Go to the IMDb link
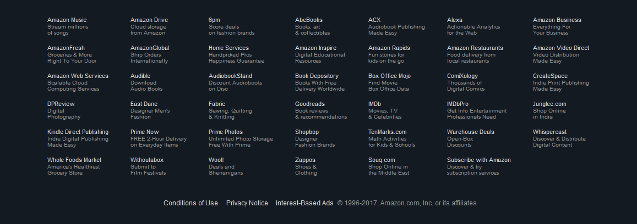Image resolution: width=637 pixels, height=224 pixels. tap(374, 104)
